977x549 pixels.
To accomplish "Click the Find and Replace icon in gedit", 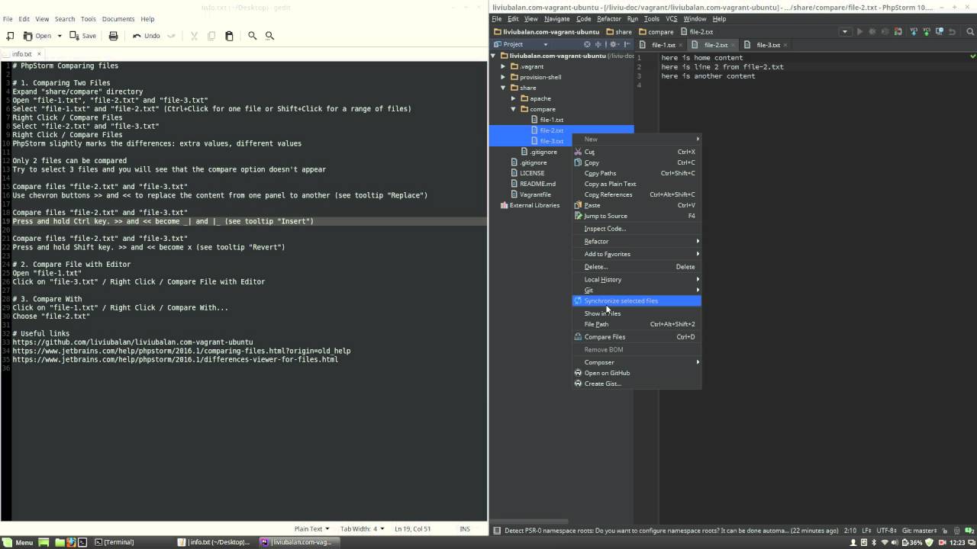I will pos(269,36).
